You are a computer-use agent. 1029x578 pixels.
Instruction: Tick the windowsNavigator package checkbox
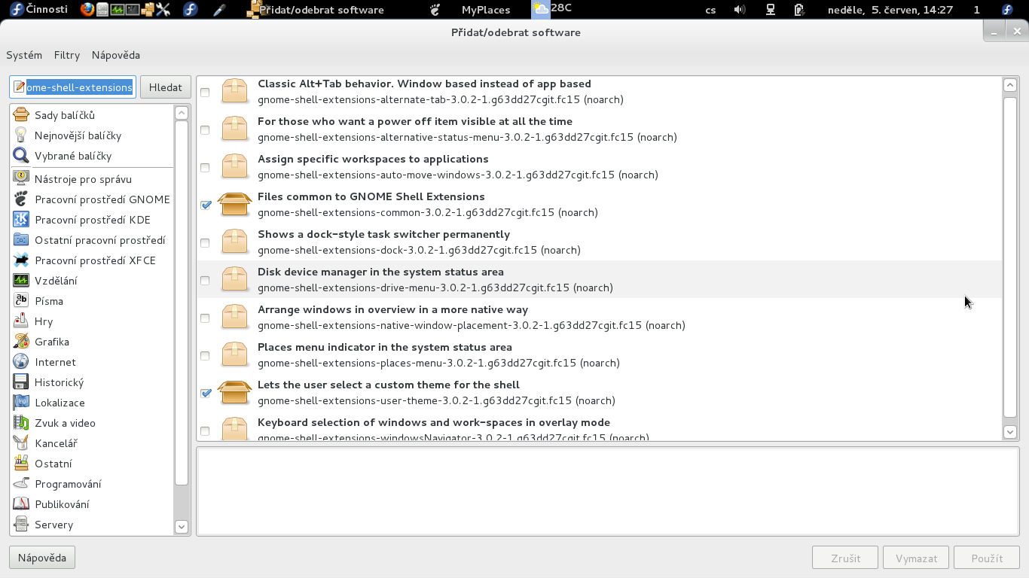[x=205, y=430]
